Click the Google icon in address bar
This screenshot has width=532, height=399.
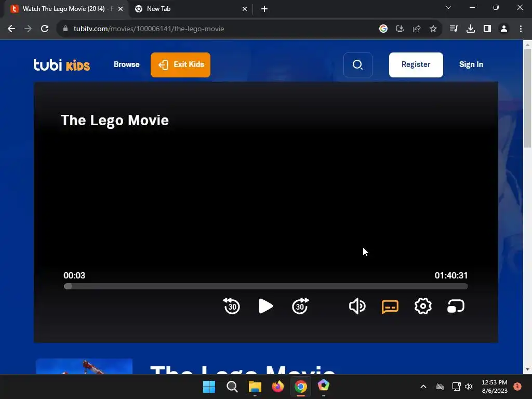click(383, 29)
